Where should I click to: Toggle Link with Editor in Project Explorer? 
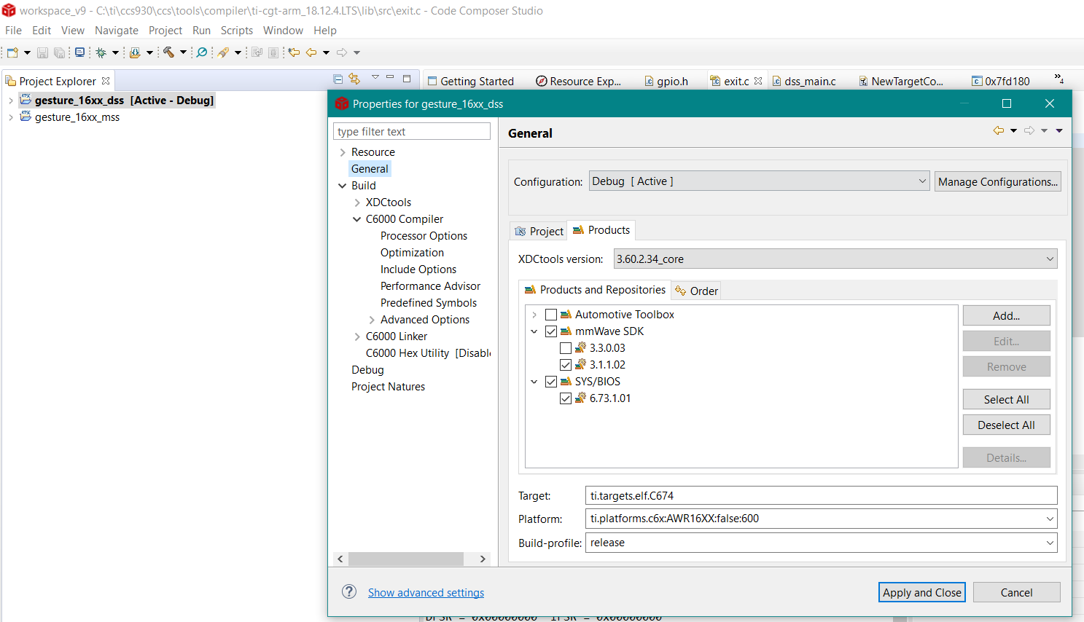354,79
